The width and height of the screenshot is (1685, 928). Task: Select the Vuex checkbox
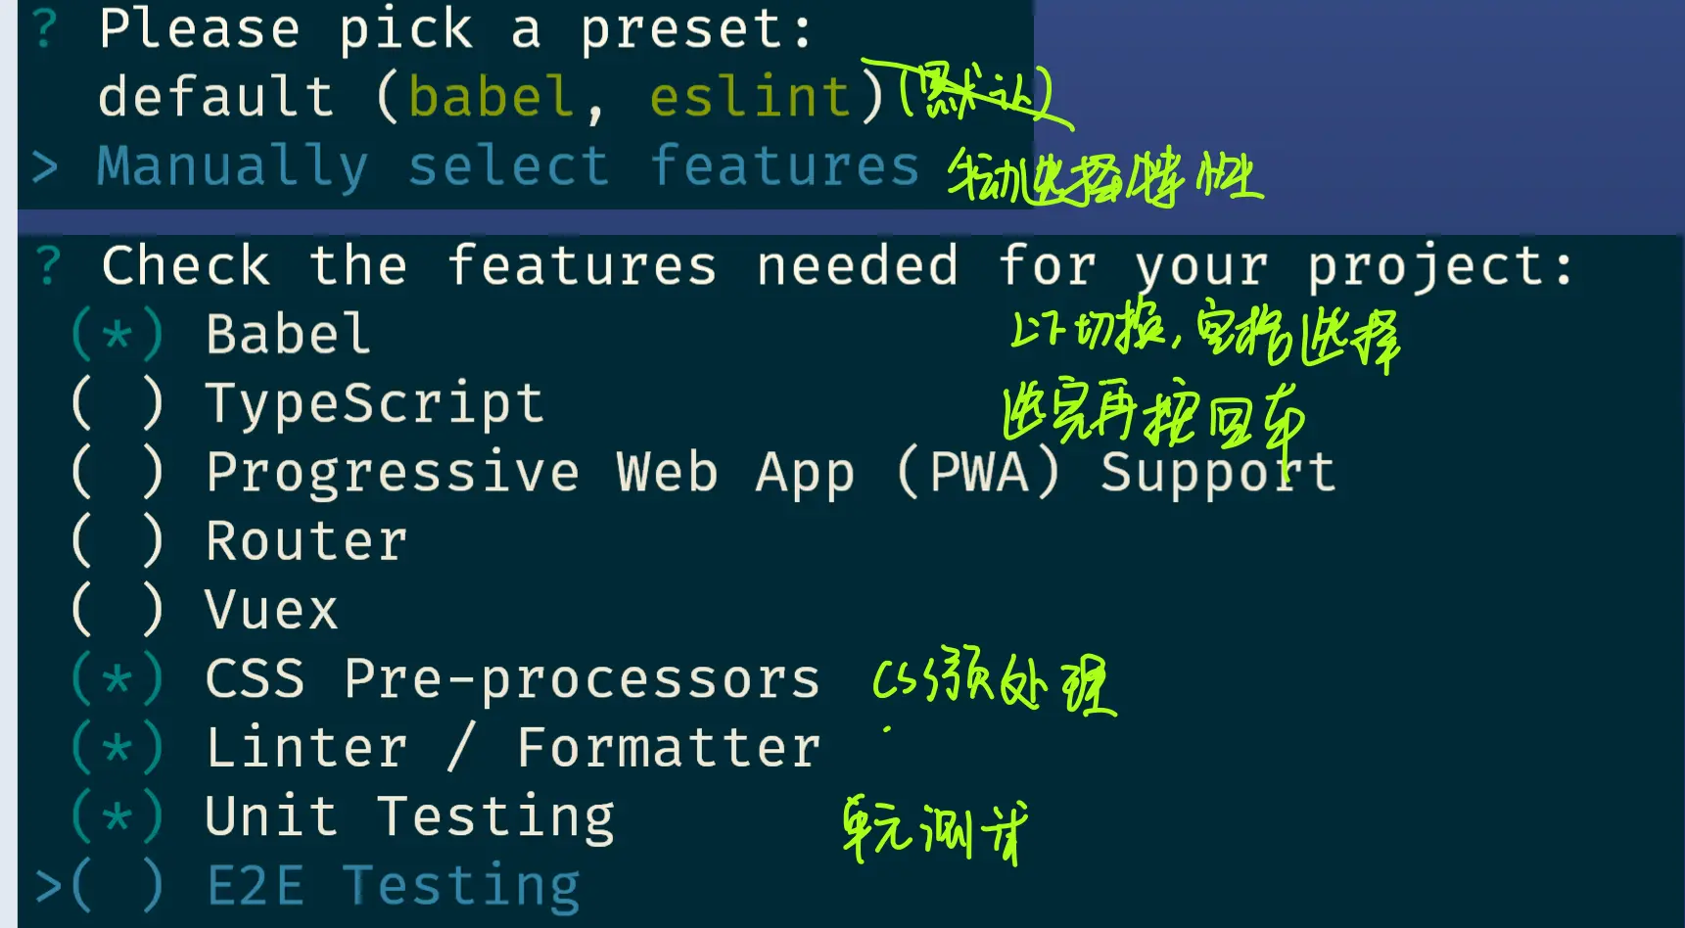117,610
